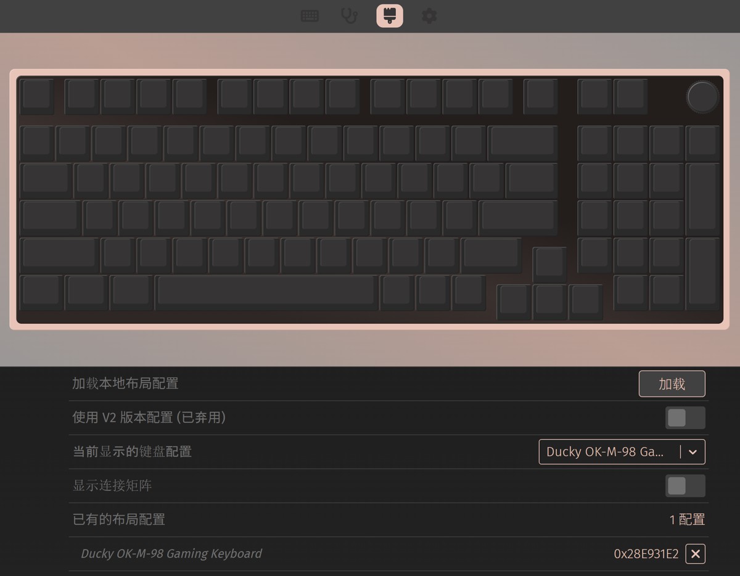
Task: Click the tall numpad Enter key
Action: (x=702, y=273)
